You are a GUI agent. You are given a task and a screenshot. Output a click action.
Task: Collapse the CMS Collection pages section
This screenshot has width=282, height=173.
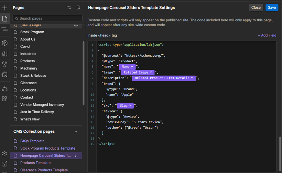pos(76,131)
